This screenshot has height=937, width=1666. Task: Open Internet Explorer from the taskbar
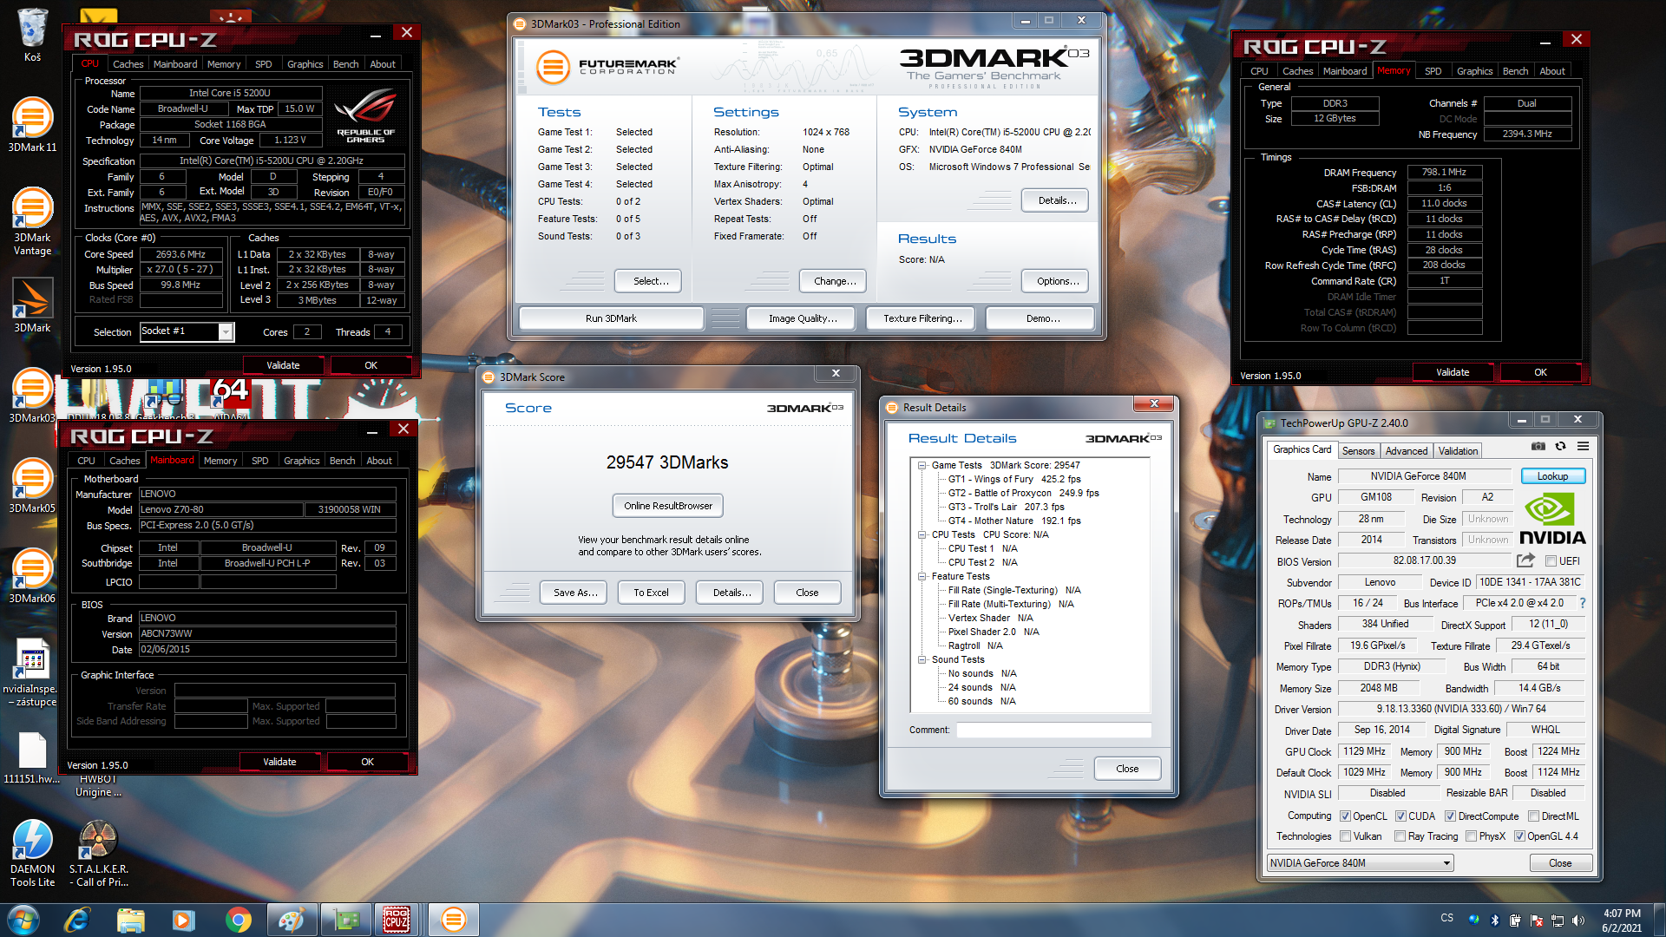[77, 920]
